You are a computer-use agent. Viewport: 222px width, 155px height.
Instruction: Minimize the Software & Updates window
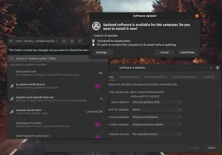tap(205, 68)
